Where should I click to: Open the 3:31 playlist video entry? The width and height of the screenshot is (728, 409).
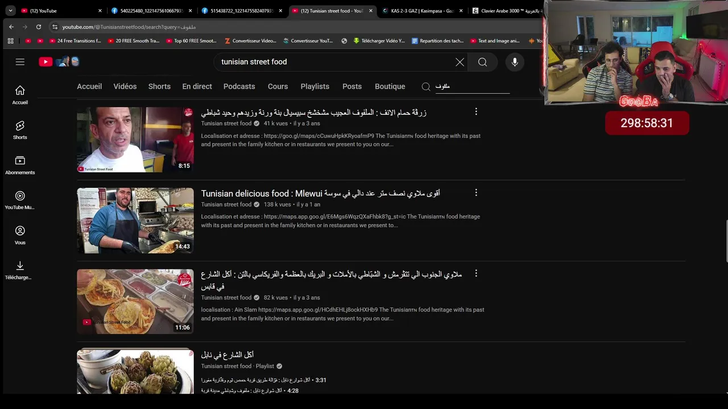pyautogui.click(x=263, y=380)
